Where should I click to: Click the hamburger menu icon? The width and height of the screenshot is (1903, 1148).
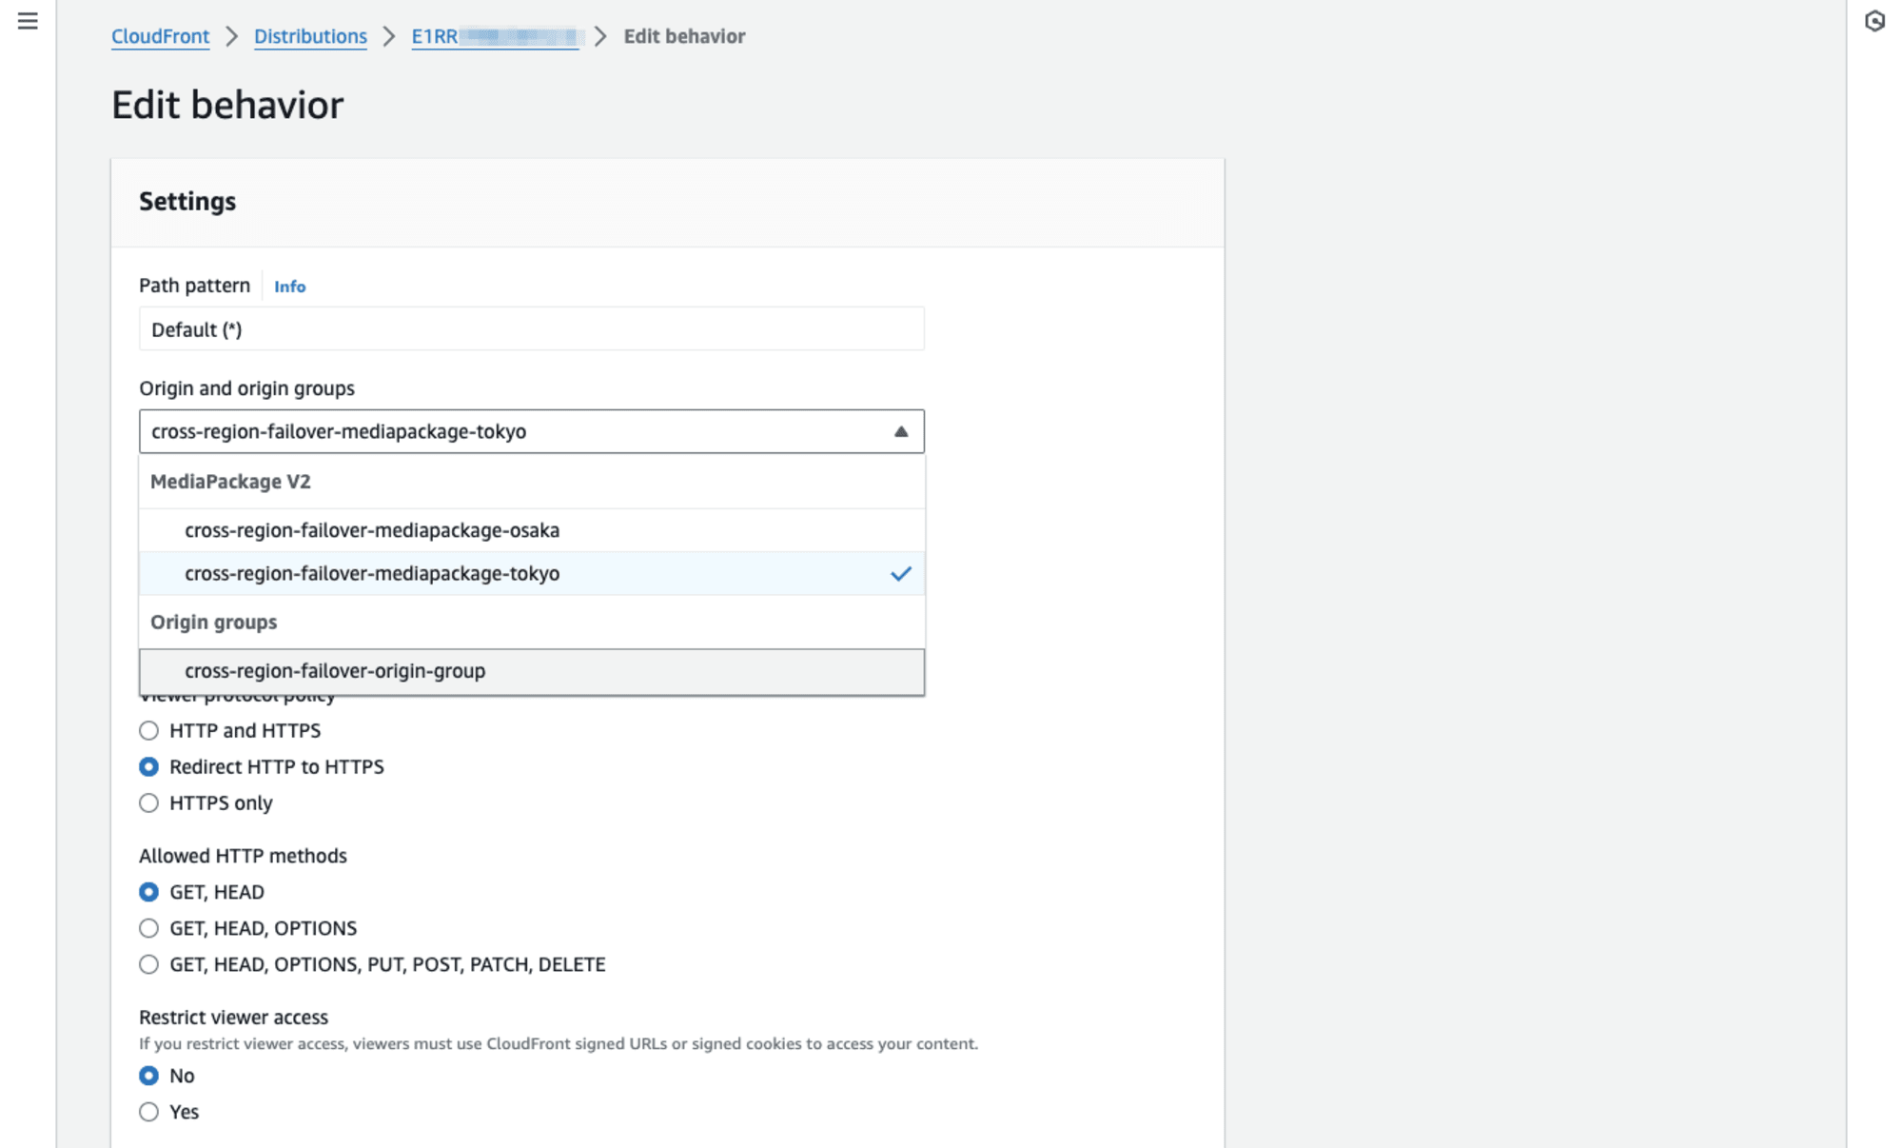point(28,20)
